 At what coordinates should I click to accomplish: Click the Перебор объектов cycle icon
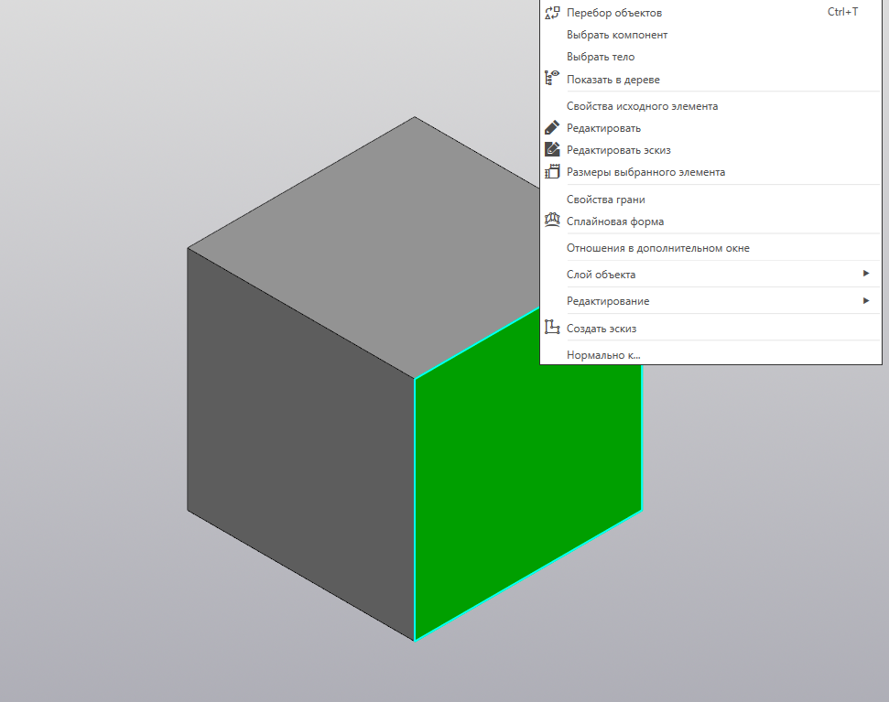point(552,13)
